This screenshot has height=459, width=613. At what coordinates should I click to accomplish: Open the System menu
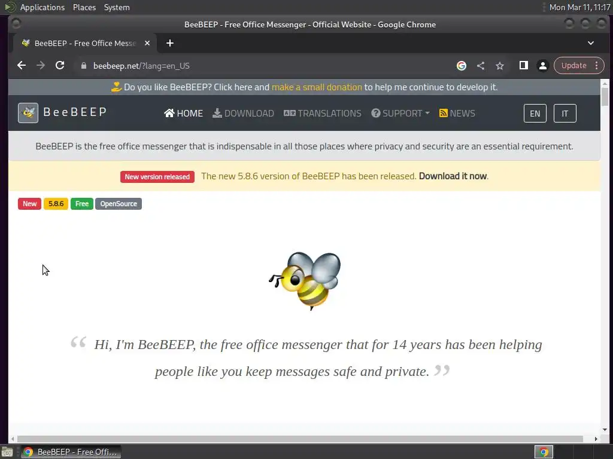[117, 7]
